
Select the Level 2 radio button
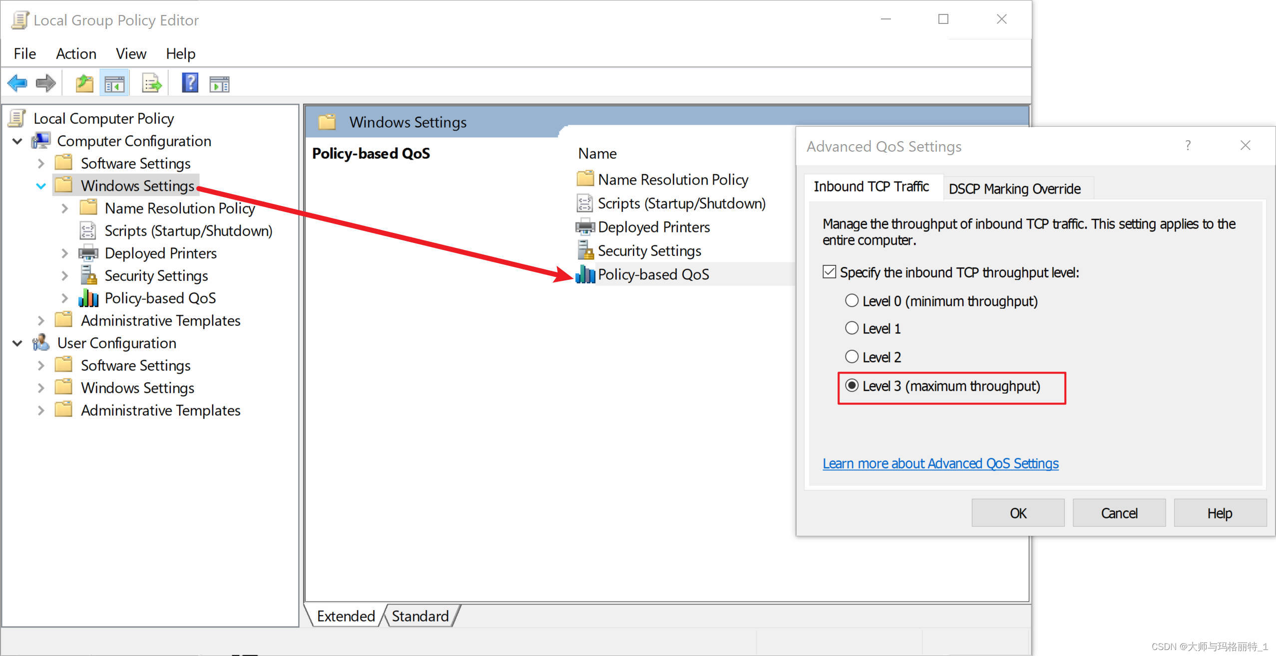[851, 357]
